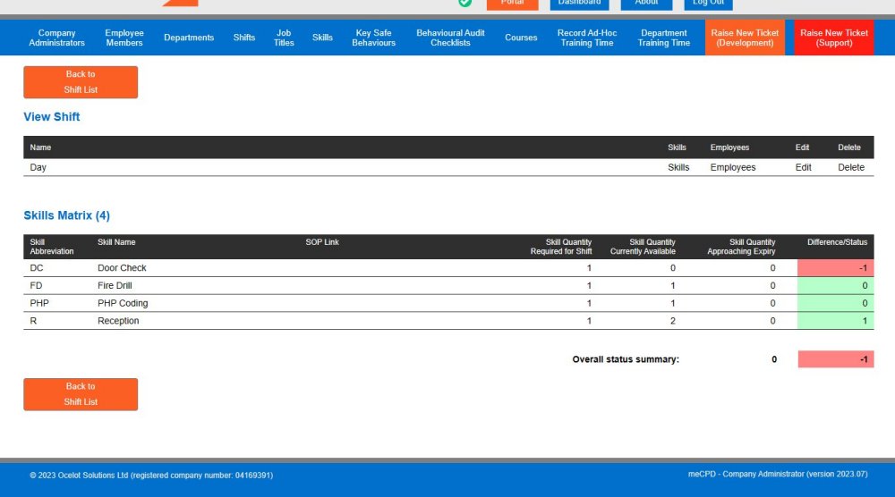Open the Company Administrators menu
The width and height of the screenshot is (895, 497).
(56, 38)
